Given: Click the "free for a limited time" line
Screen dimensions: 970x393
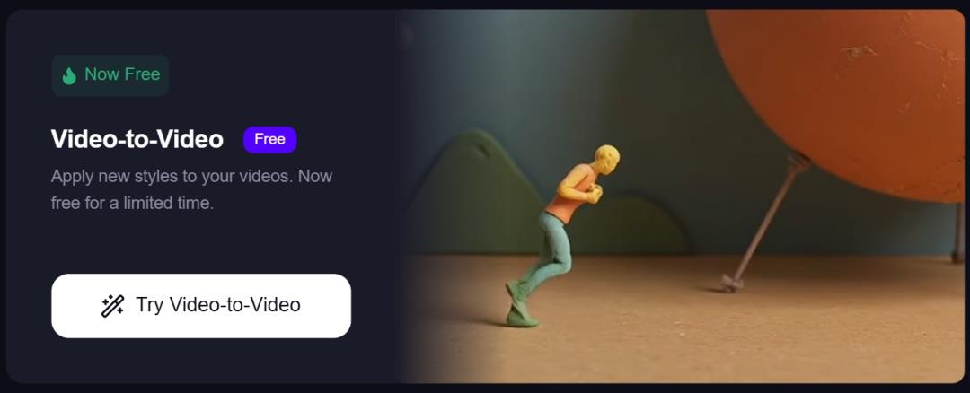Looking at the screenshot, I should click(132, 203).
